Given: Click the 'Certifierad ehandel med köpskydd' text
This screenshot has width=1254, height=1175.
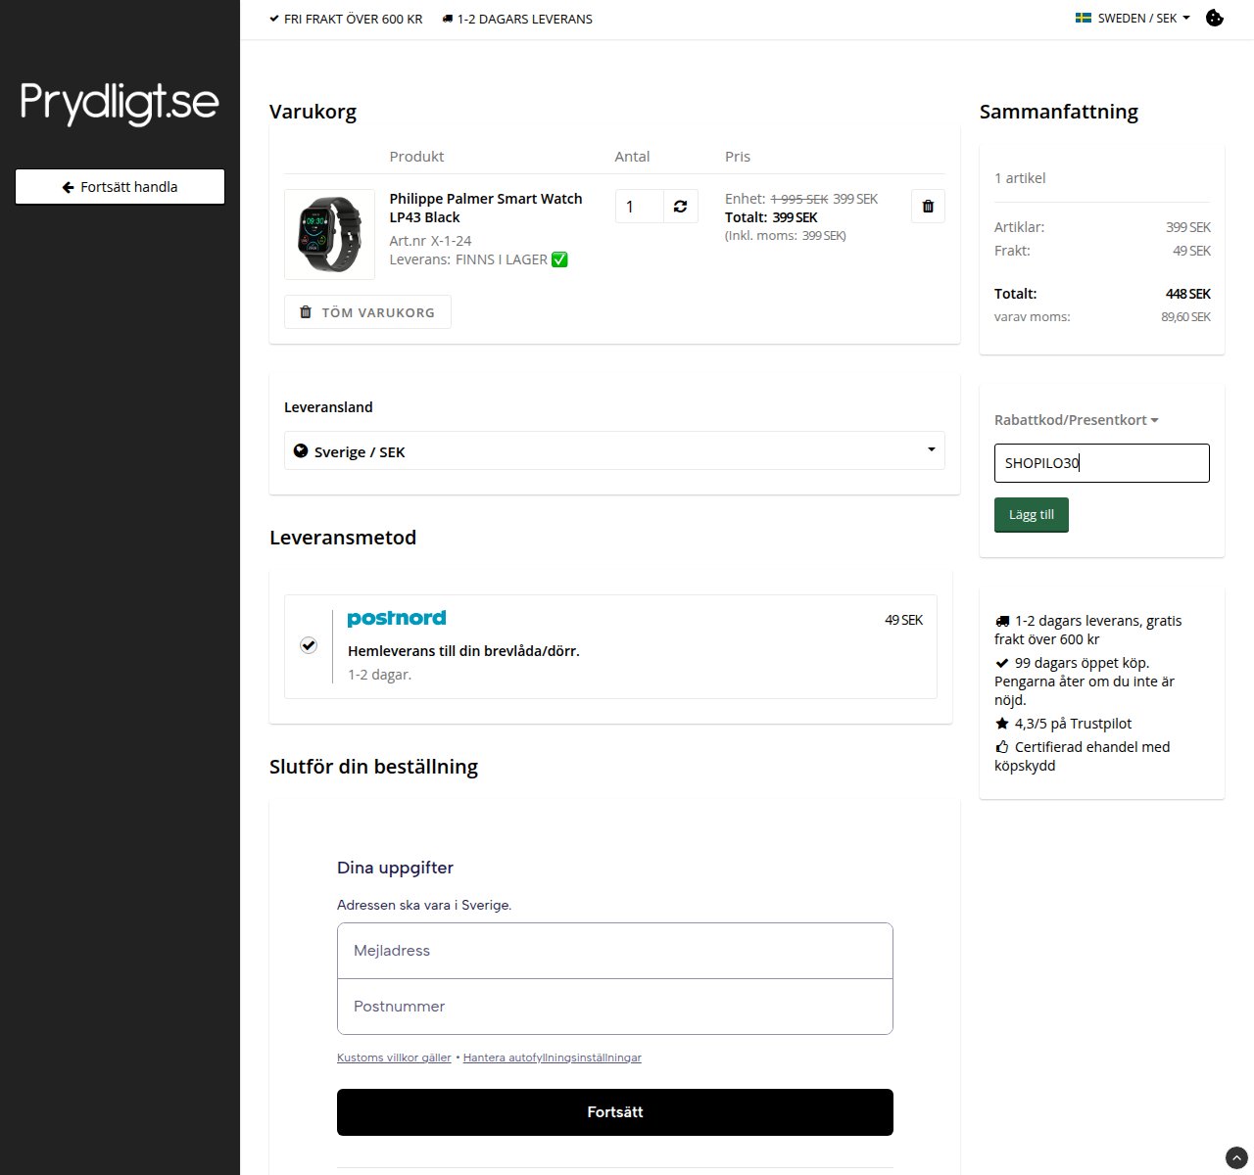Looking at the screenshot, I should click(1083, 756).
